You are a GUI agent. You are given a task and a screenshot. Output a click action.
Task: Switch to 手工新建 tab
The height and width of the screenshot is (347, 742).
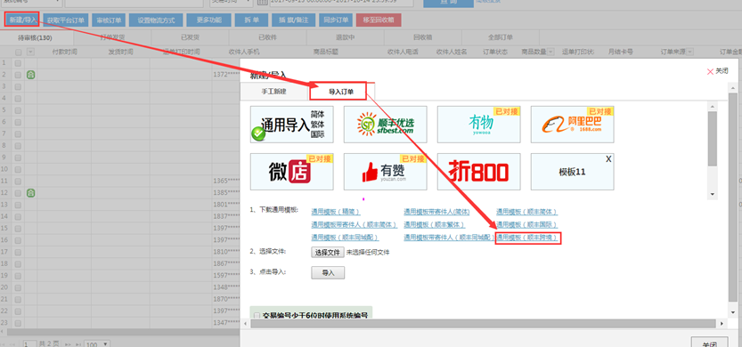[274, 92]
